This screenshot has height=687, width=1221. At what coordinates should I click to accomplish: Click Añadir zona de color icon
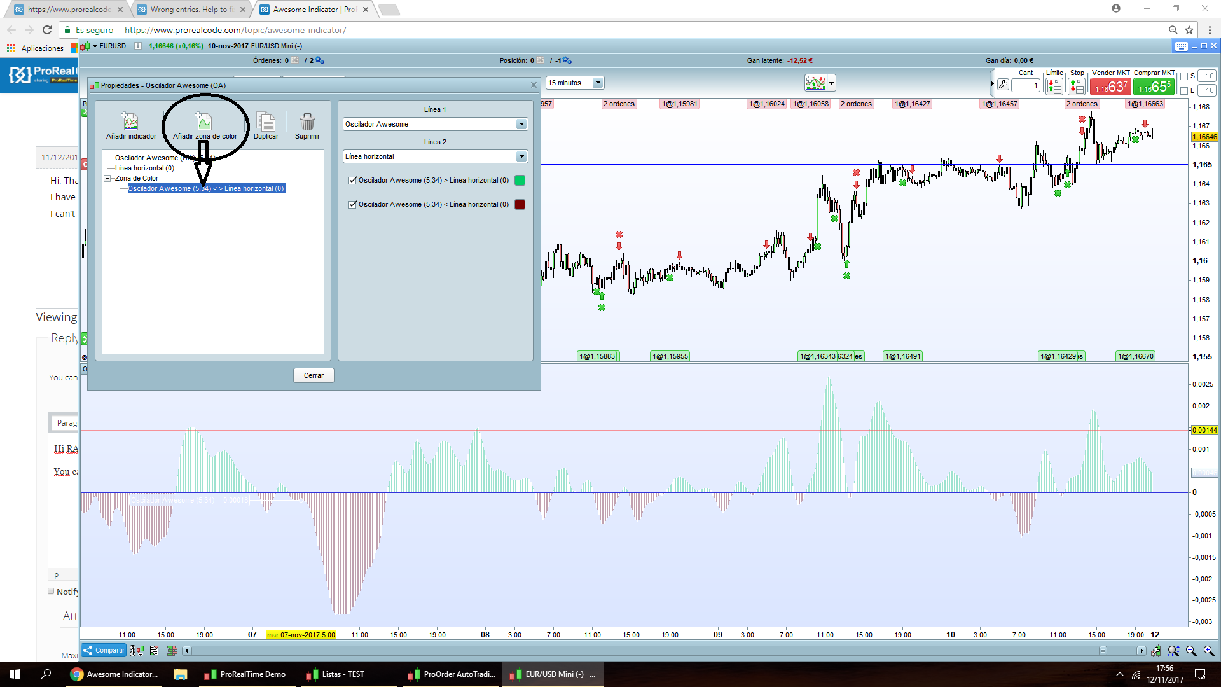[204, 121]
